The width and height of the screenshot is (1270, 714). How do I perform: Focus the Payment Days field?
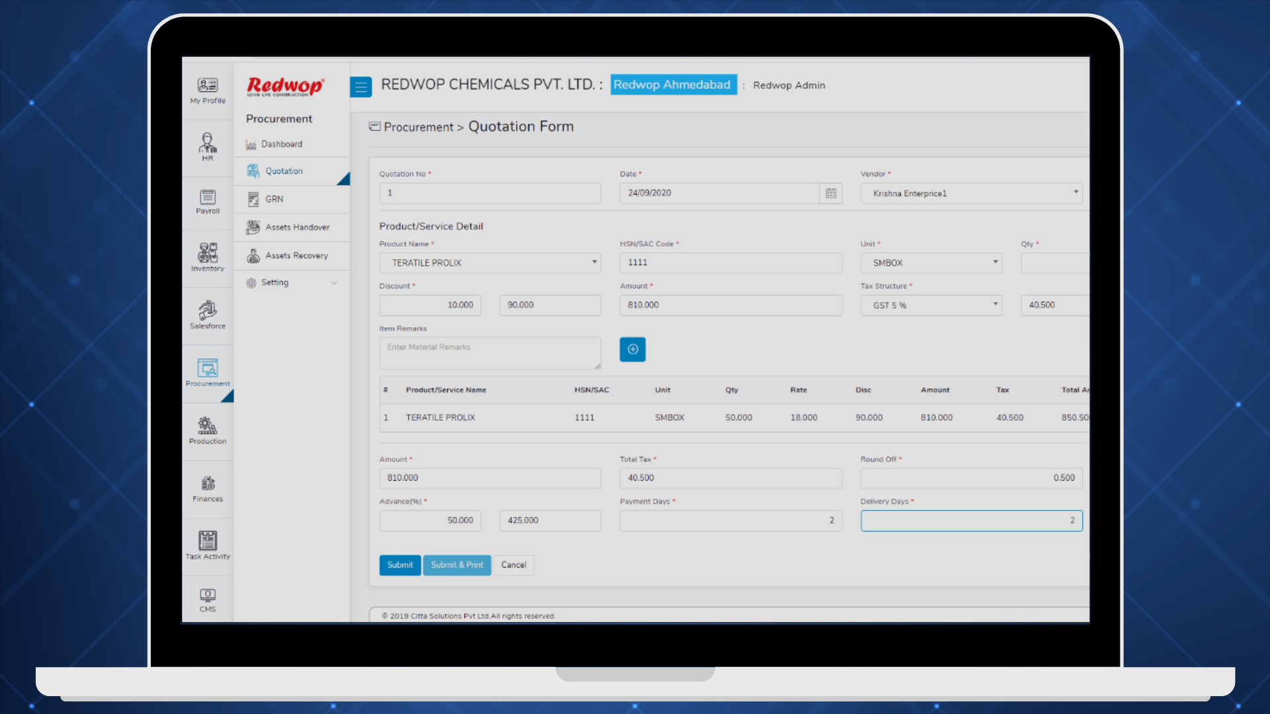point(731,520)
